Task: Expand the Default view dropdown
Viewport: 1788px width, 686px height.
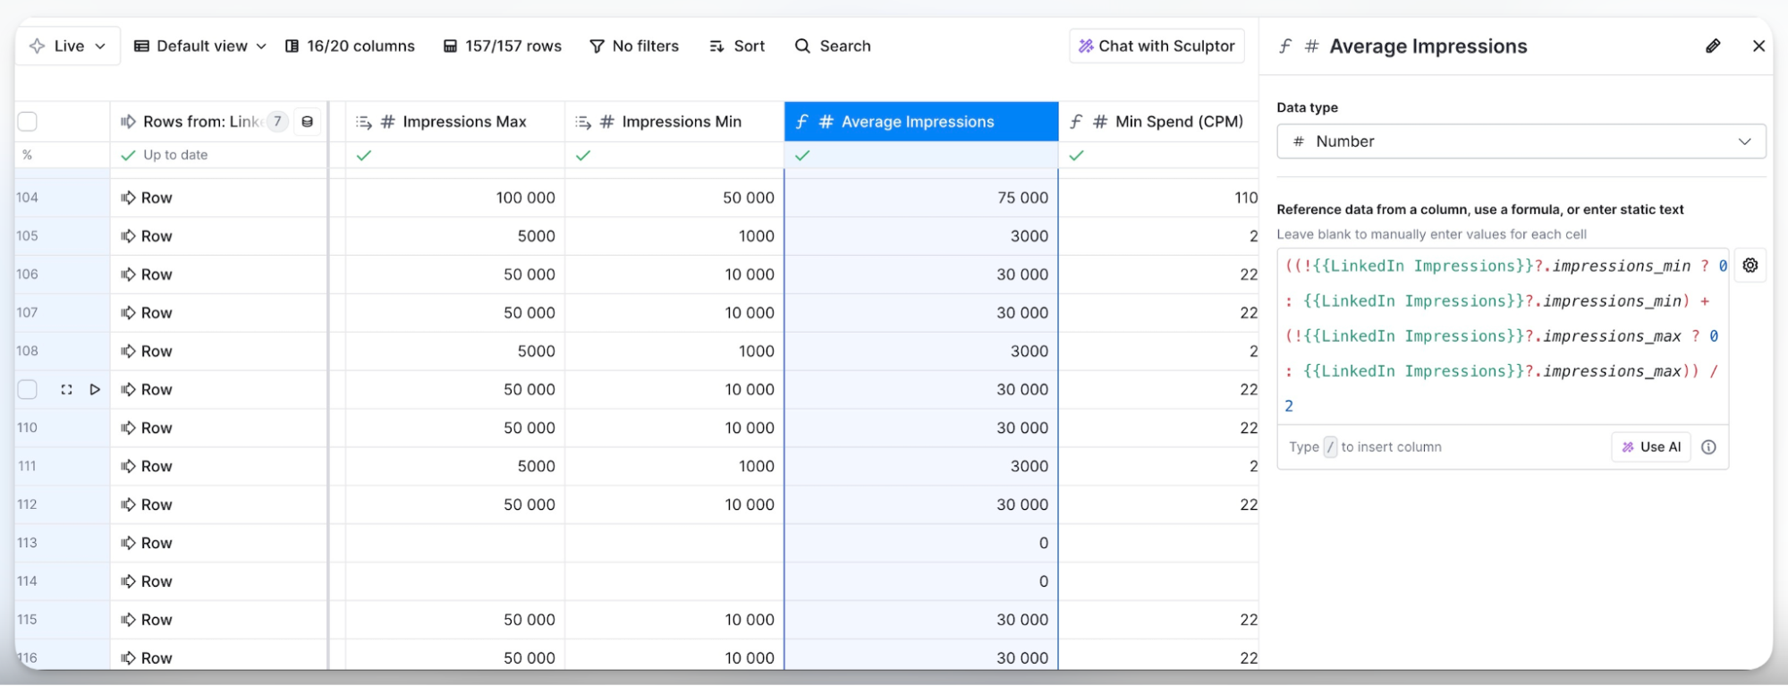Action: [200, 46]
